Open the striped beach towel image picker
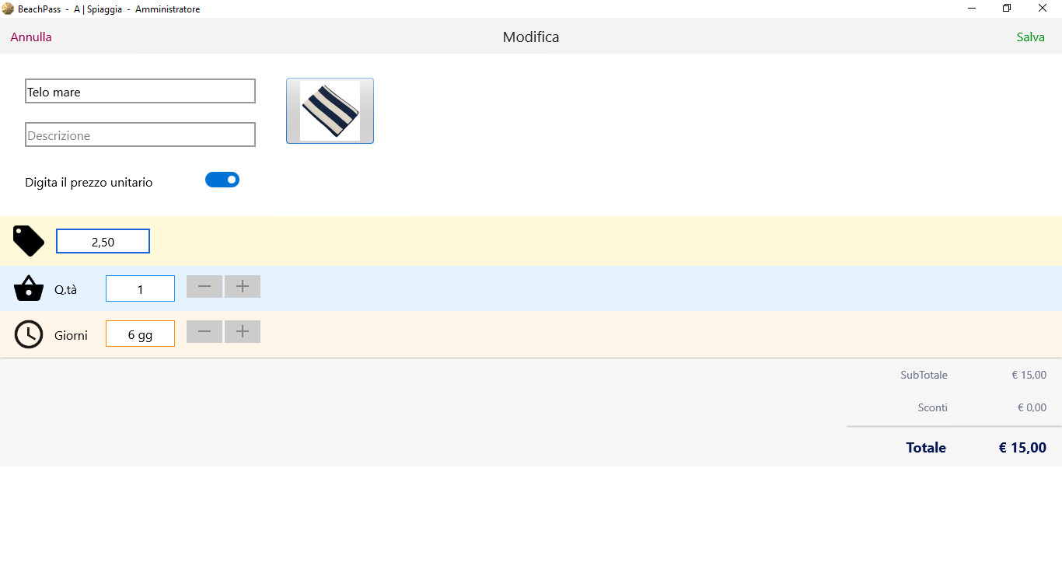 click(330, 110)
